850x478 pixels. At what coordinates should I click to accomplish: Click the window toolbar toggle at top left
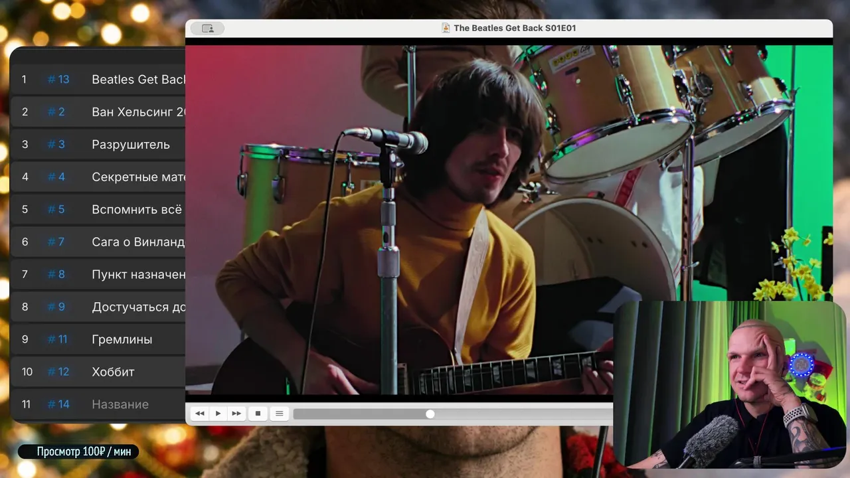pyautogui.click(x=207, y=29)
